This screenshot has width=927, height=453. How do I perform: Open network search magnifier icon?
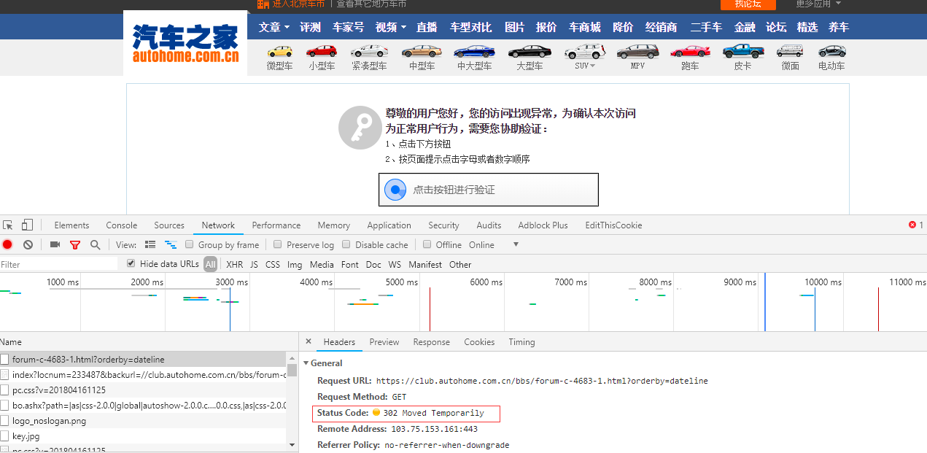[x=95, y=245]
